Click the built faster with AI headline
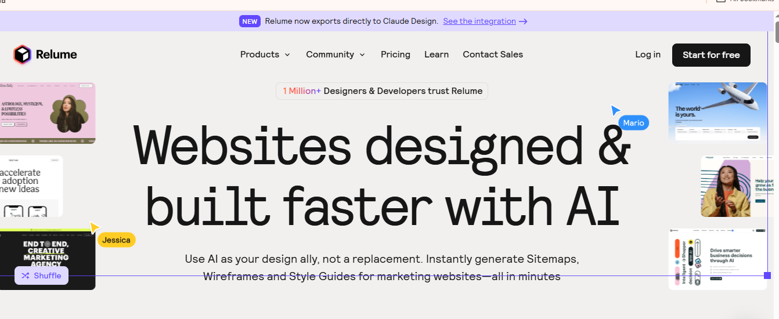Screen dimensions: 779x319 point(382,205)
